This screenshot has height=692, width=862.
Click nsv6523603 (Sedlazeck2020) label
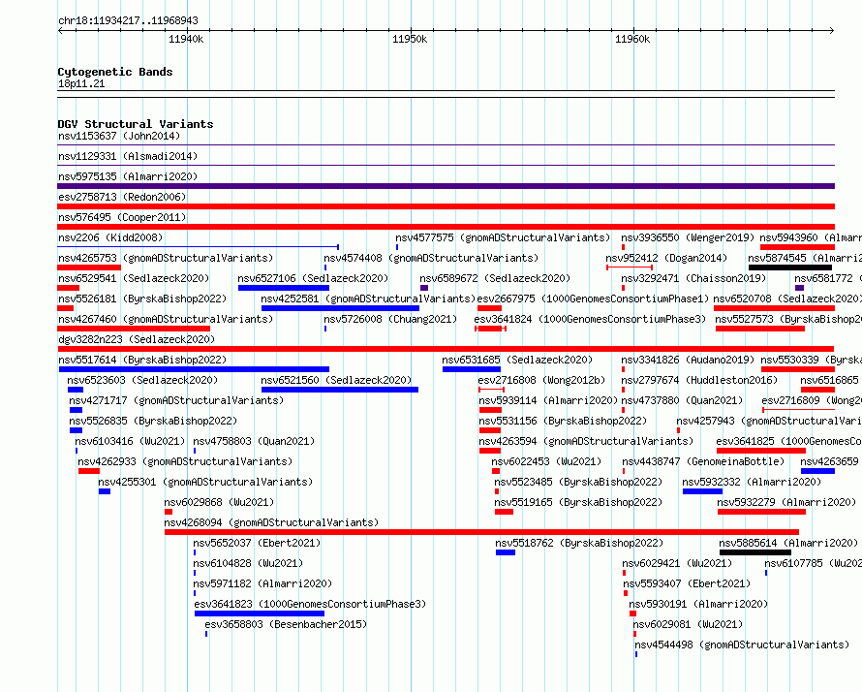click(x=142, y=380)
